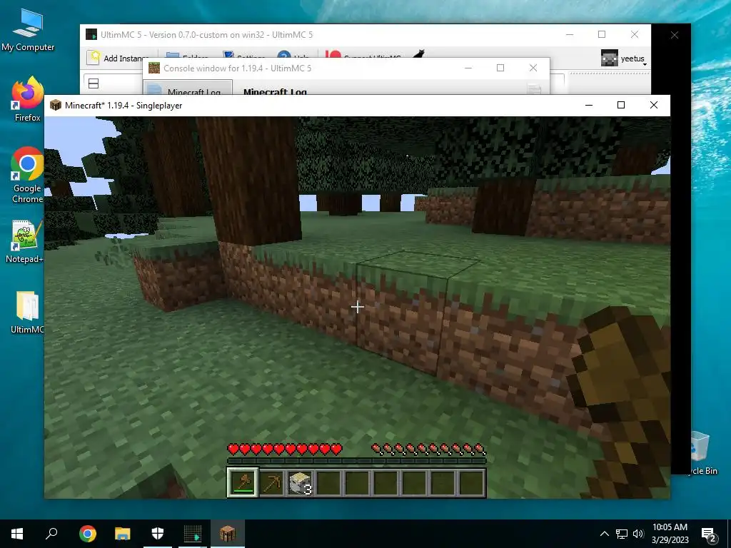Open Firefox desktop shortcut

coord(28,99)
